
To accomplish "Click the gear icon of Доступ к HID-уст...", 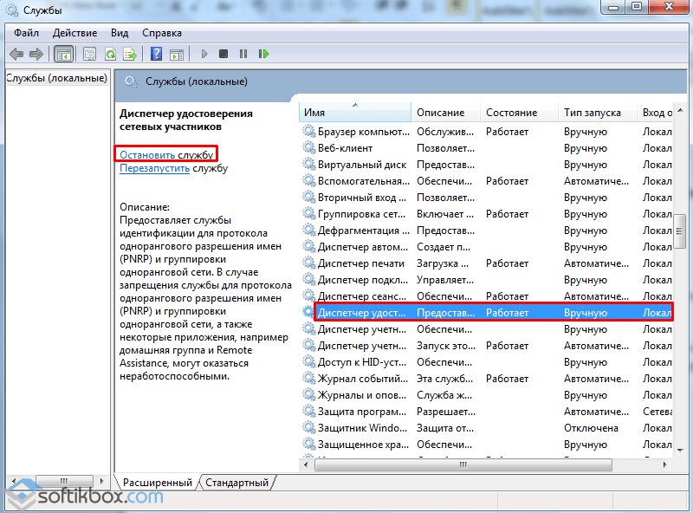I will tap(308, 361).
